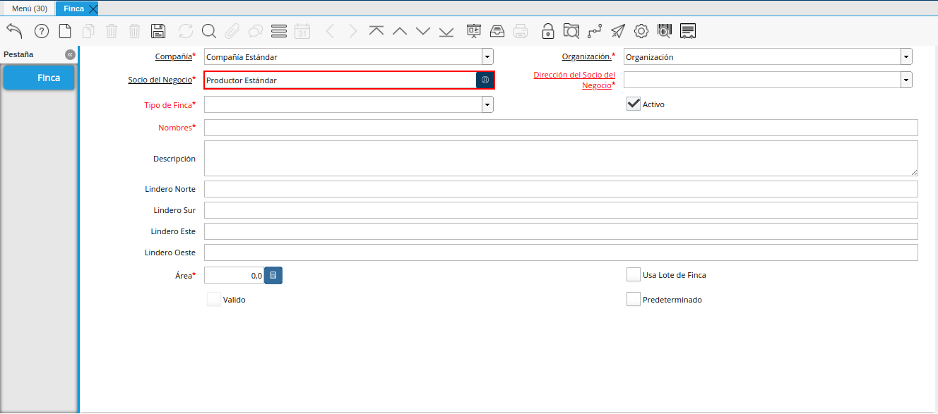Close the Finca tab
This screenshot has width=938, height=414.
(x=93, y=9)
